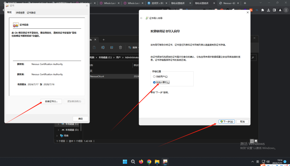Open the network status tray icon

[263, 162]
